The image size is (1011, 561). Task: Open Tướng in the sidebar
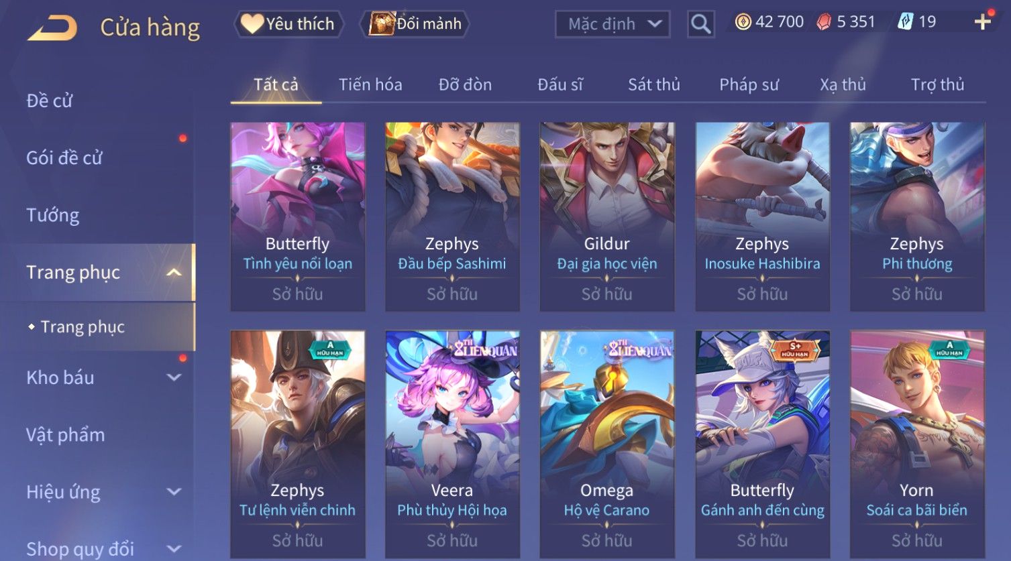52,215
